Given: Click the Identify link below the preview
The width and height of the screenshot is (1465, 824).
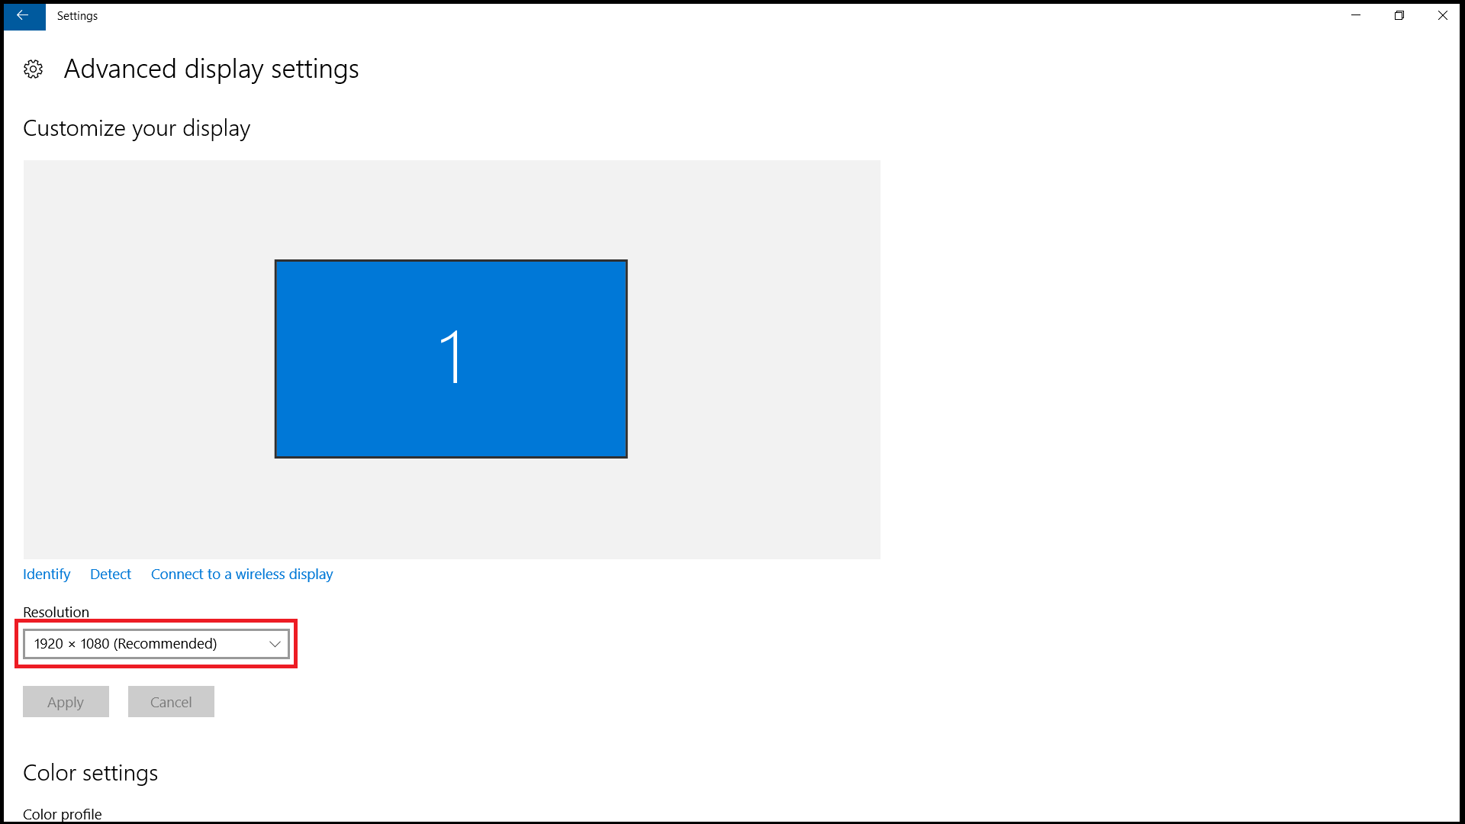Looking at the screenshot, I should click(46, 574).
